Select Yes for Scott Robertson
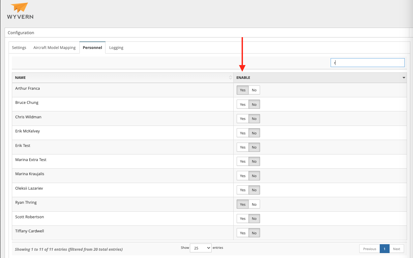 coord(243,219)
